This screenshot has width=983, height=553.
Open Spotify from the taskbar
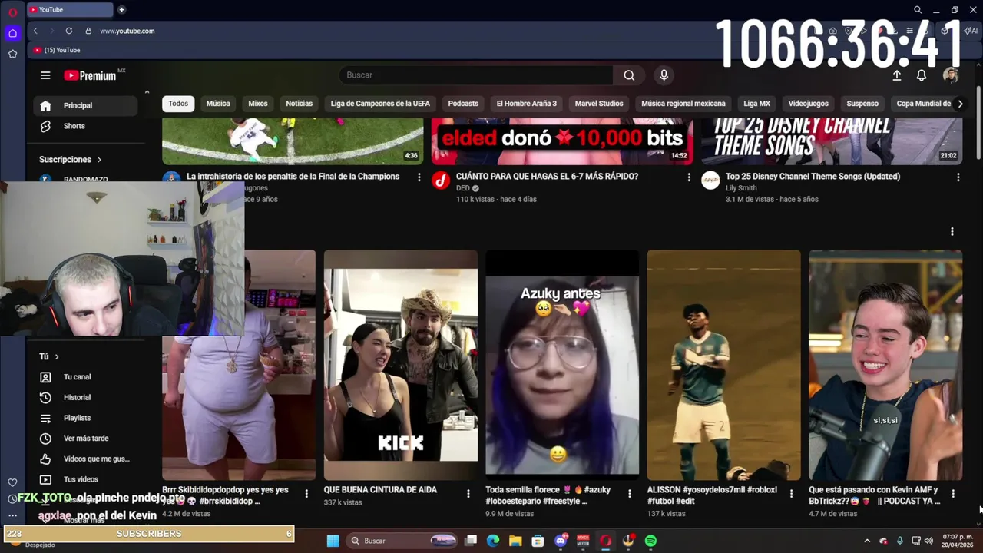pyautogui.click(x=650, y=541)
